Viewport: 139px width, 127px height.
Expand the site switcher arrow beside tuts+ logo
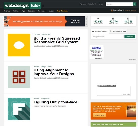coord(43,6)
